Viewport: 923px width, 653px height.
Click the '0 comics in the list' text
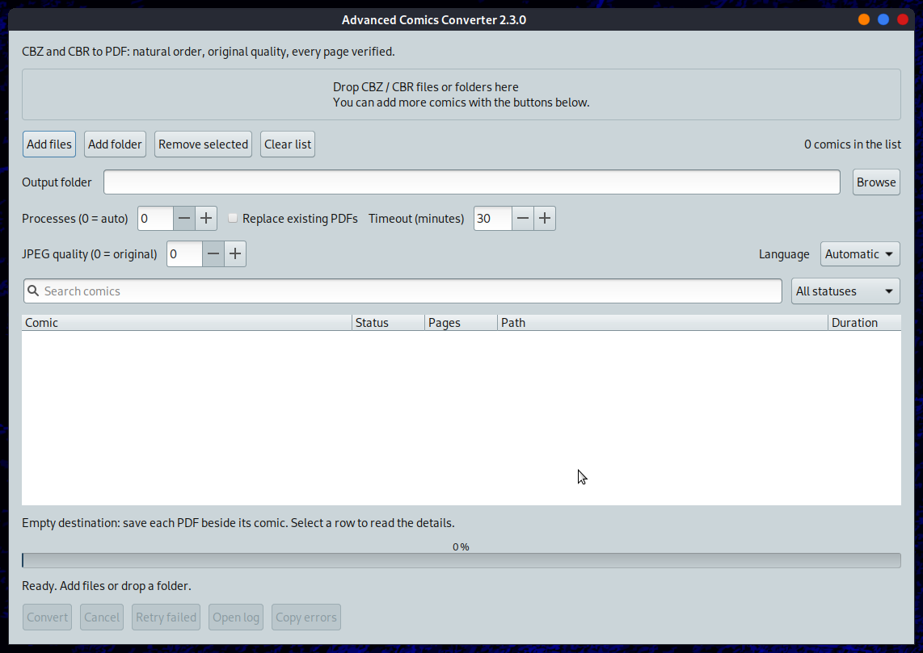tap(853, 144)
